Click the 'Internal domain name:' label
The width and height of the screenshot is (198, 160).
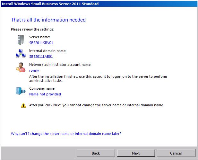click(48, 51)
